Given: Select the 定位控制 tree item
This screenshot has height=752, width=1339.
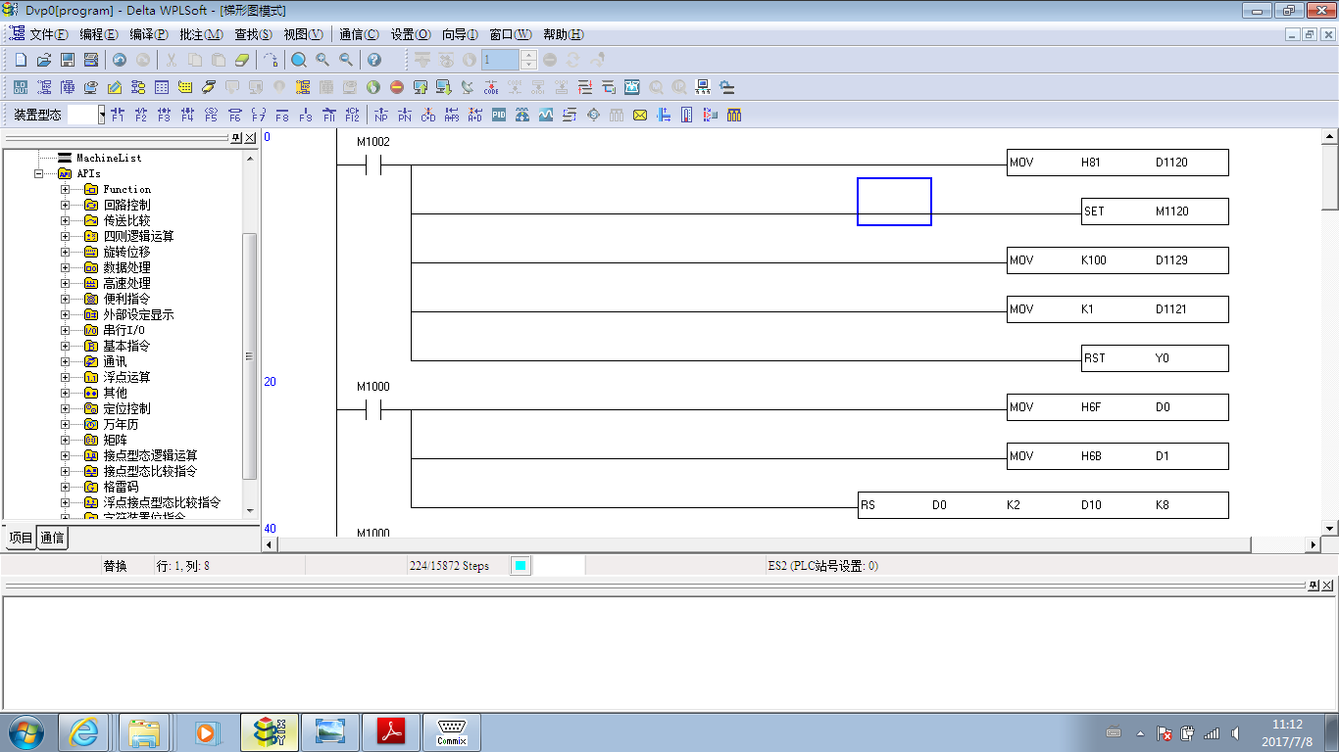Looking at the screenshot, I should tap(126, 408).
